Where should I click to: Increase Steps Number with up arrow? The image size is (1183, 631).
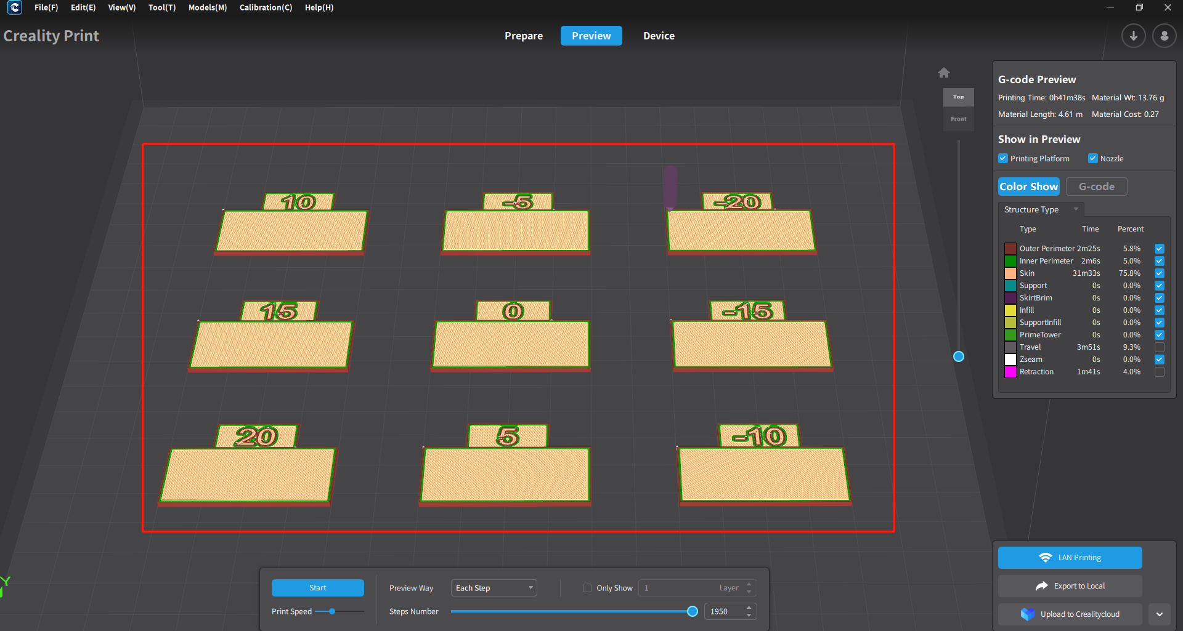749,608
